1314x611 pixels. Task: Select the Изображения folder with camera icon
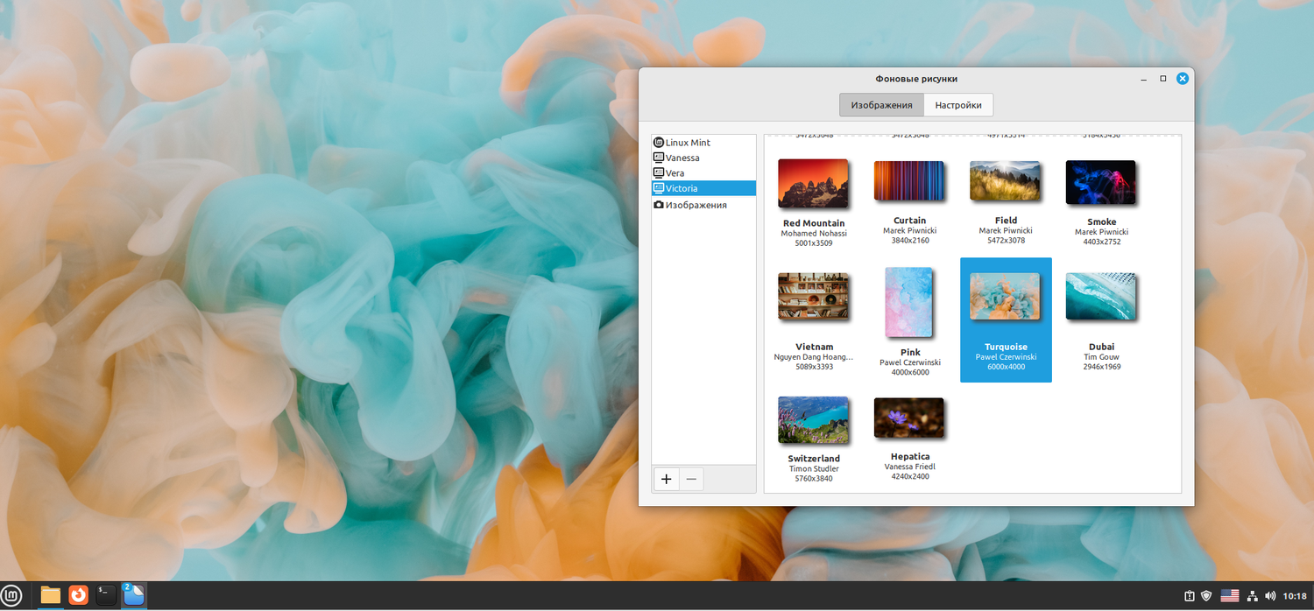[703, 205]
